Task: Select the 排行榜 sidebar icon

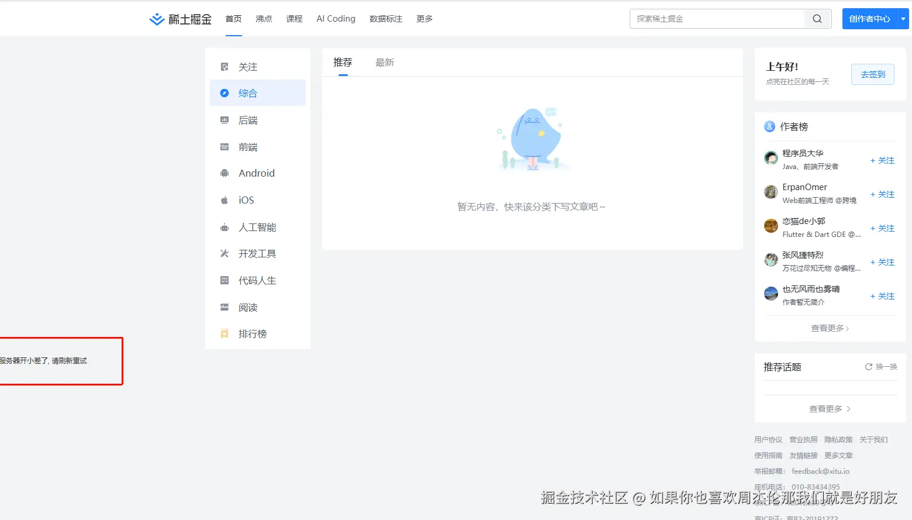Action: (224, 333)
